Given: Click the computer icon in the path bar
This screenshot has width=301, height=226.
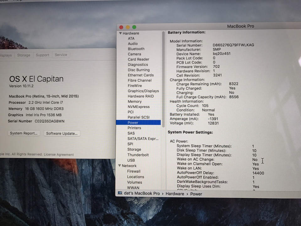Looking at the screenshot, I should (120, 193).
